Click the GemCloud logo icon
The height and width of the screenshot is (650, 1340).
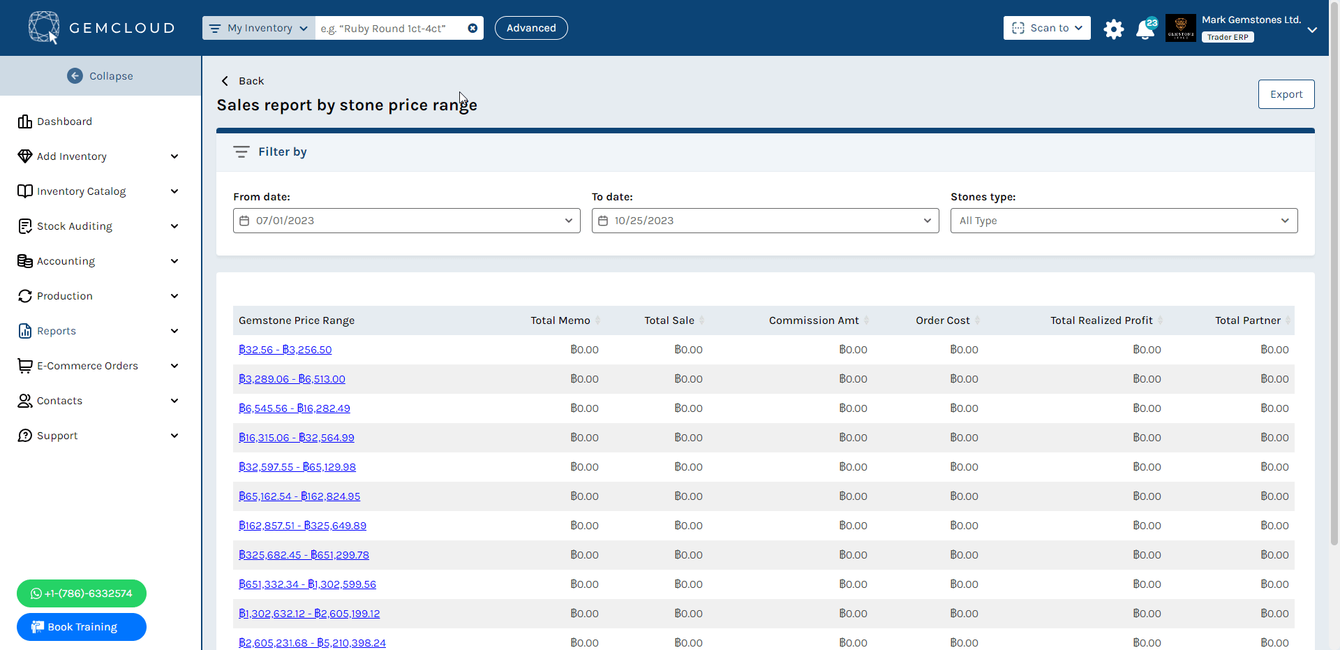click(x=44, y=28)
